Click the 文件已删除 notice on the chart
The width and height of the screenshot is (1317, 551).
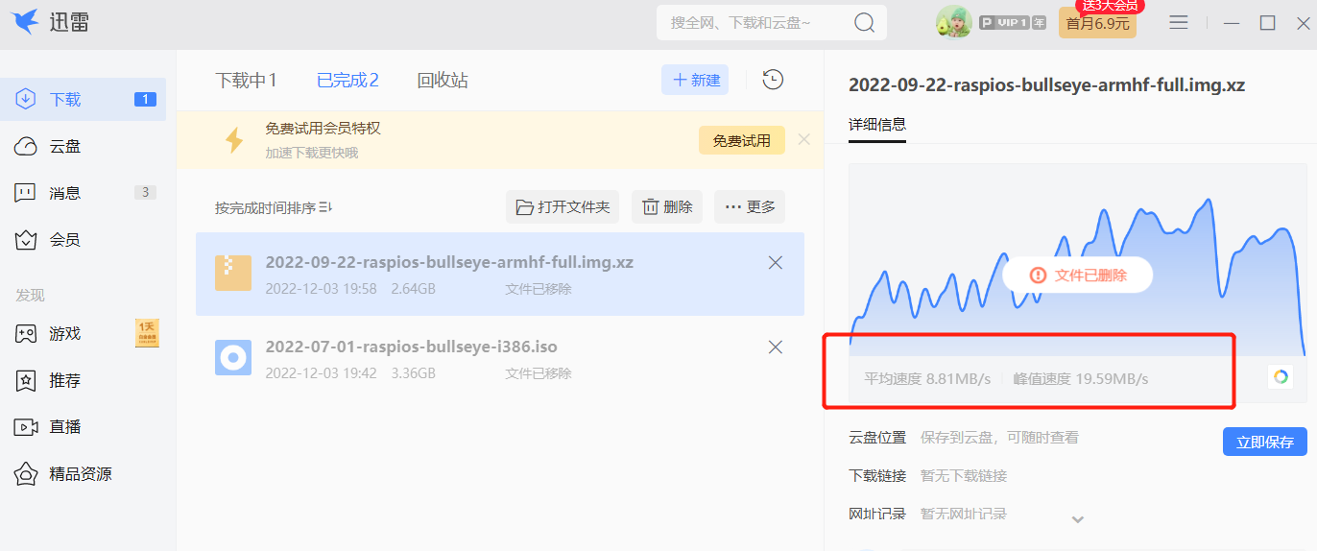pos(1078,275)
